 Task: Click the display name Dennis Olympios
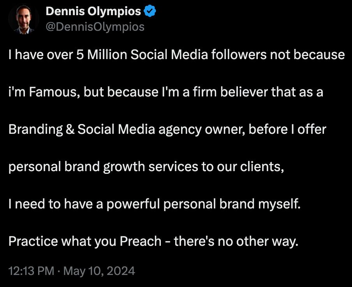pyautogui.click(x=93, y=11)
